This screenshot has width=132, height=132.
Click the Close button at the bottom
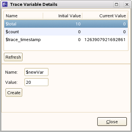tap(112, 122)
